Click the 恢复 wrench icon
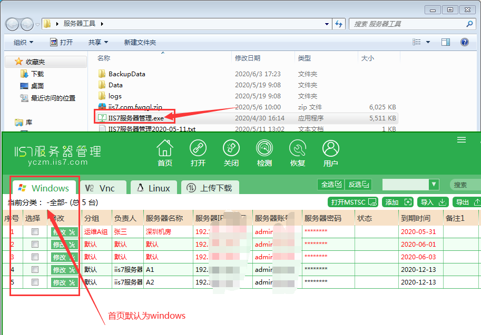481x335 pixels. (x=298, y=153)
